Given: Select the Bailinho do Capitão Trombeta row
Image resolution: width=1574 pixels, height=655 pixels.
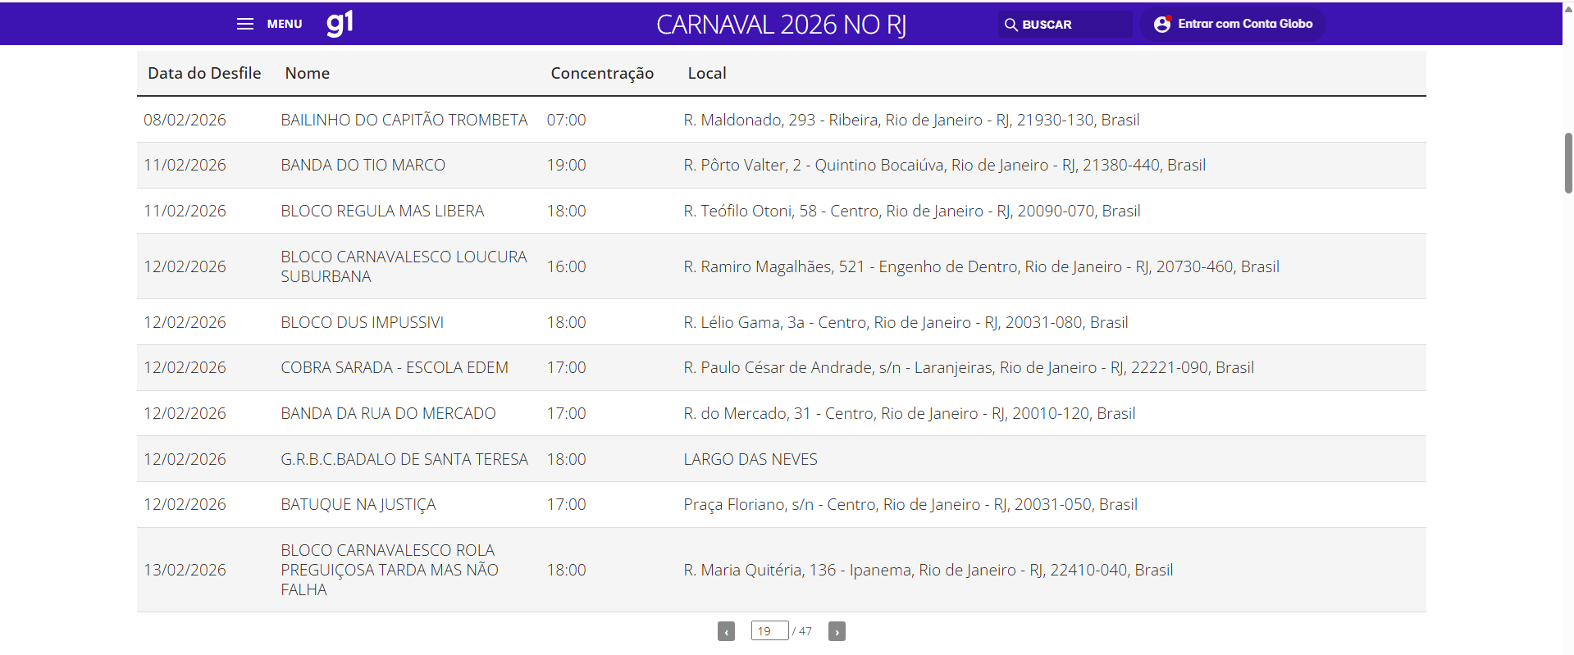Looking at the screenshot, I should (404, 120).
